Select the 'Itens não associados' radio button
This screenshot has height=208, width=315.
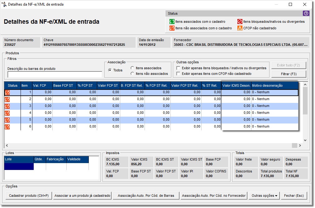[132, 74]
